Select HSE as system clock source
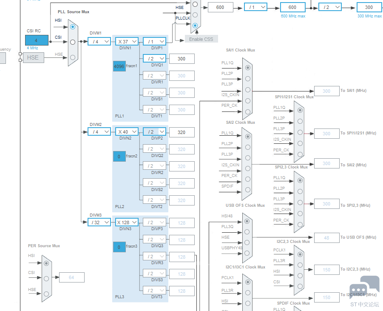383x311 pixels. coord(195,15)
